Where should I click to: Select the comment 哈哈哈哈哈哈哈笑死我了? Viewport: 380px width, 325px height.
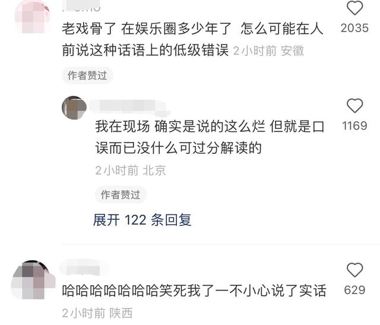click(x=194, y=291)
